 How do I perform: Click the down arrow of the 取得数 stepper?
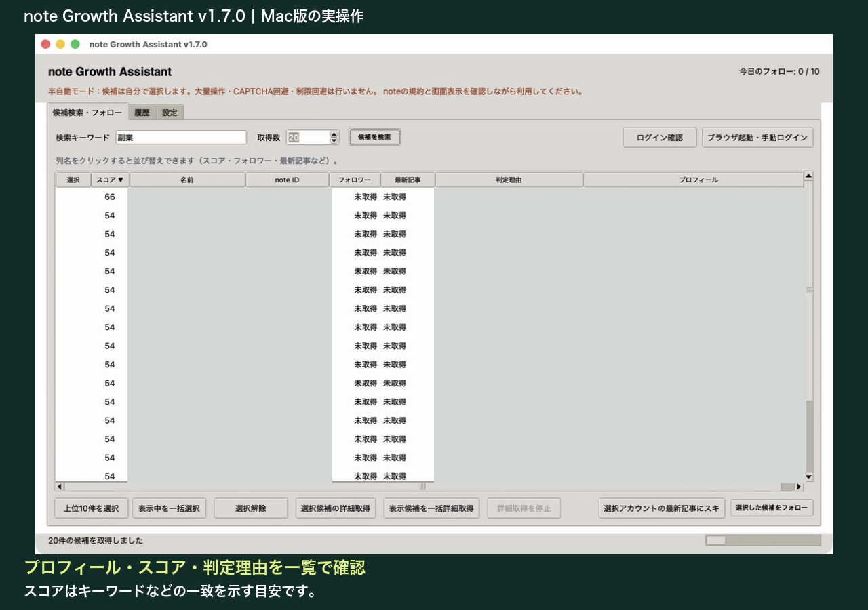point(334,141)
